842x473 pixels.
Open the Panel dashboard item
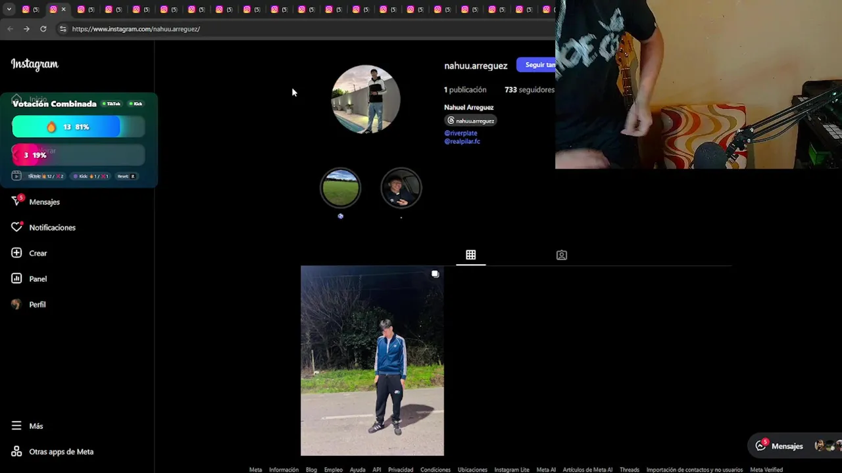(29, 279)
